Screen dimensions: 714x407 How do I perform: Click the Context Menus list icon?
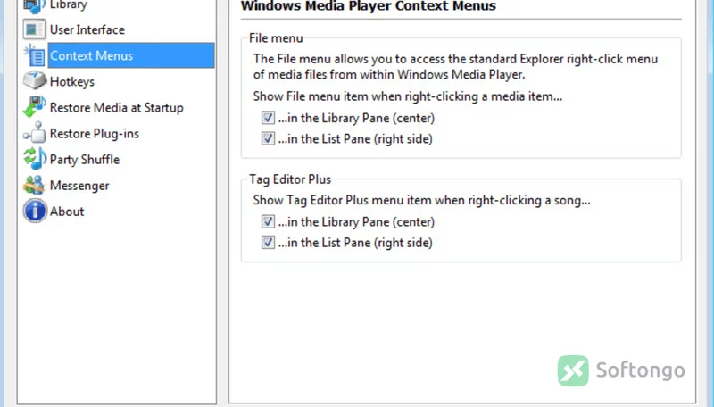coord(34,55)
